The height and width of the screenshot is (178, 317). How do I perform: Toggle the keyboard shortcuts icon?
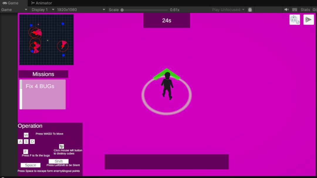[x=295, y=10]
